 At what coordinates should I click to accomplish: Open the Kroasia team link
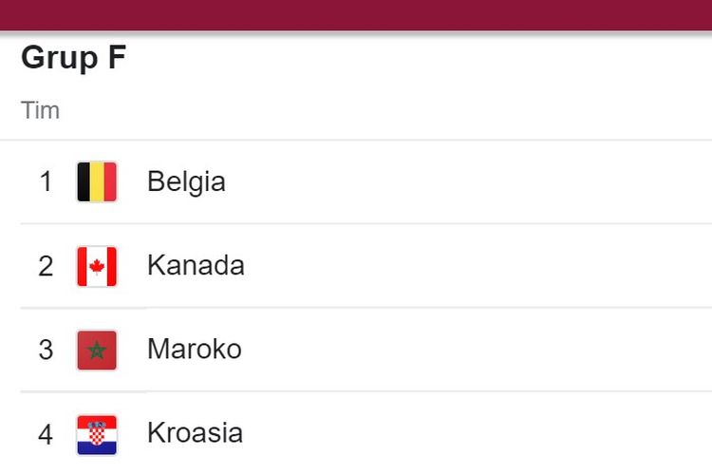(195, 433)
